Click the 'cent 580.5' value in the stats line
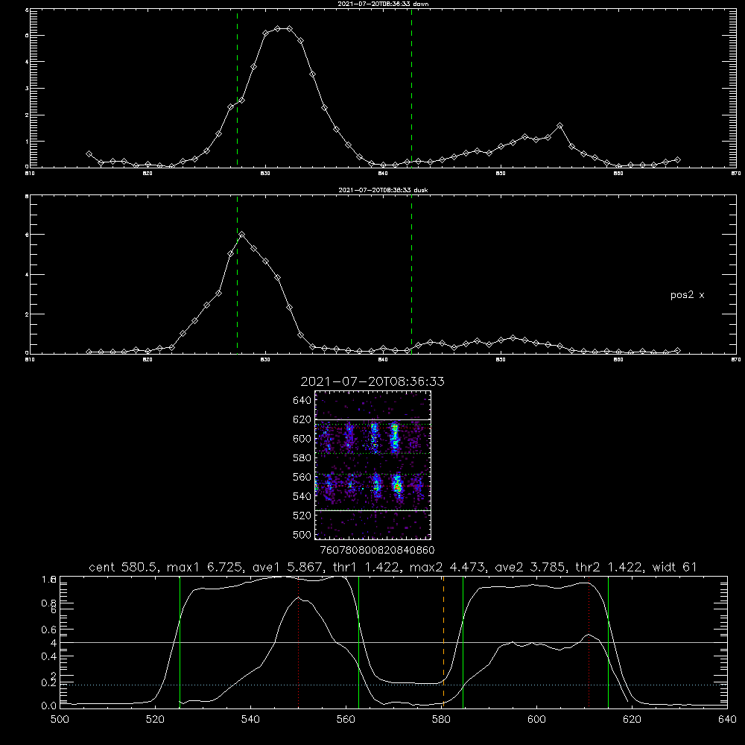 point(124,567)
